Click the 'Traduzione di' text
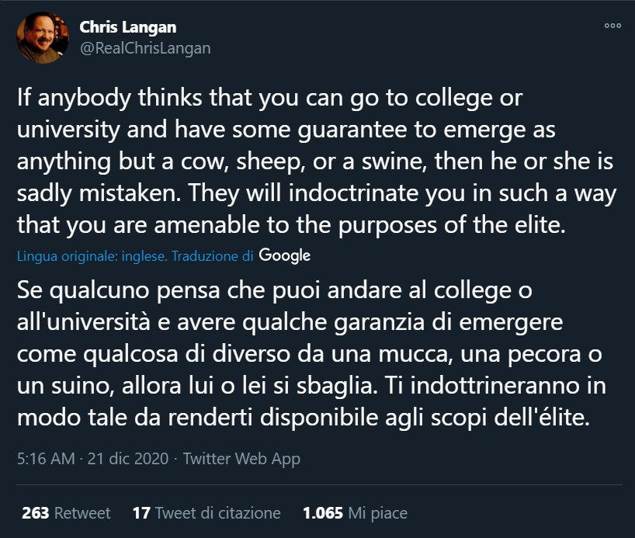 [x=213, y=256]
